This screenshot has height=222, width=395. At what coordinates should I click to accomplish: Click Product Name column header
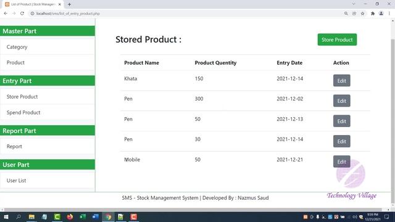point(141,63)
